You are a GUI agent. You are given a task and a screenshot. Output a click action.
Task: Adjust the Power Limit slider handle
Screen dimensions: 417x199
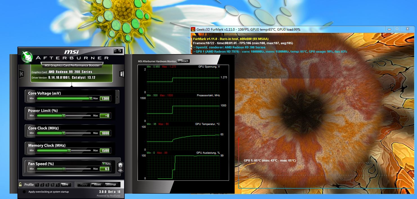[64, 115]
